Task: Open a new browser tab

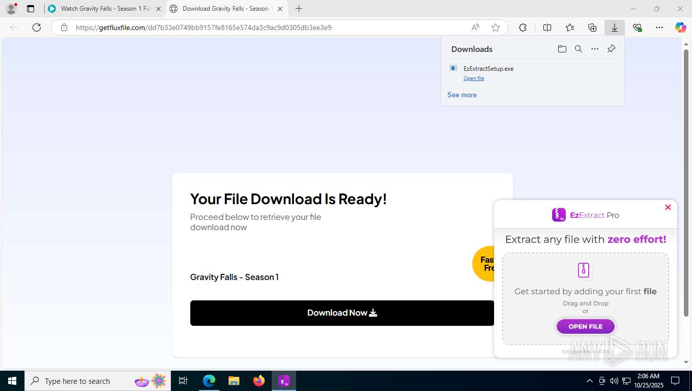Action: tap(299, 9)
